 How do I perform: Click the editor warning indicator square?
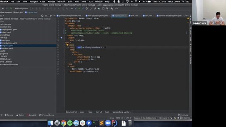point(188,18)
